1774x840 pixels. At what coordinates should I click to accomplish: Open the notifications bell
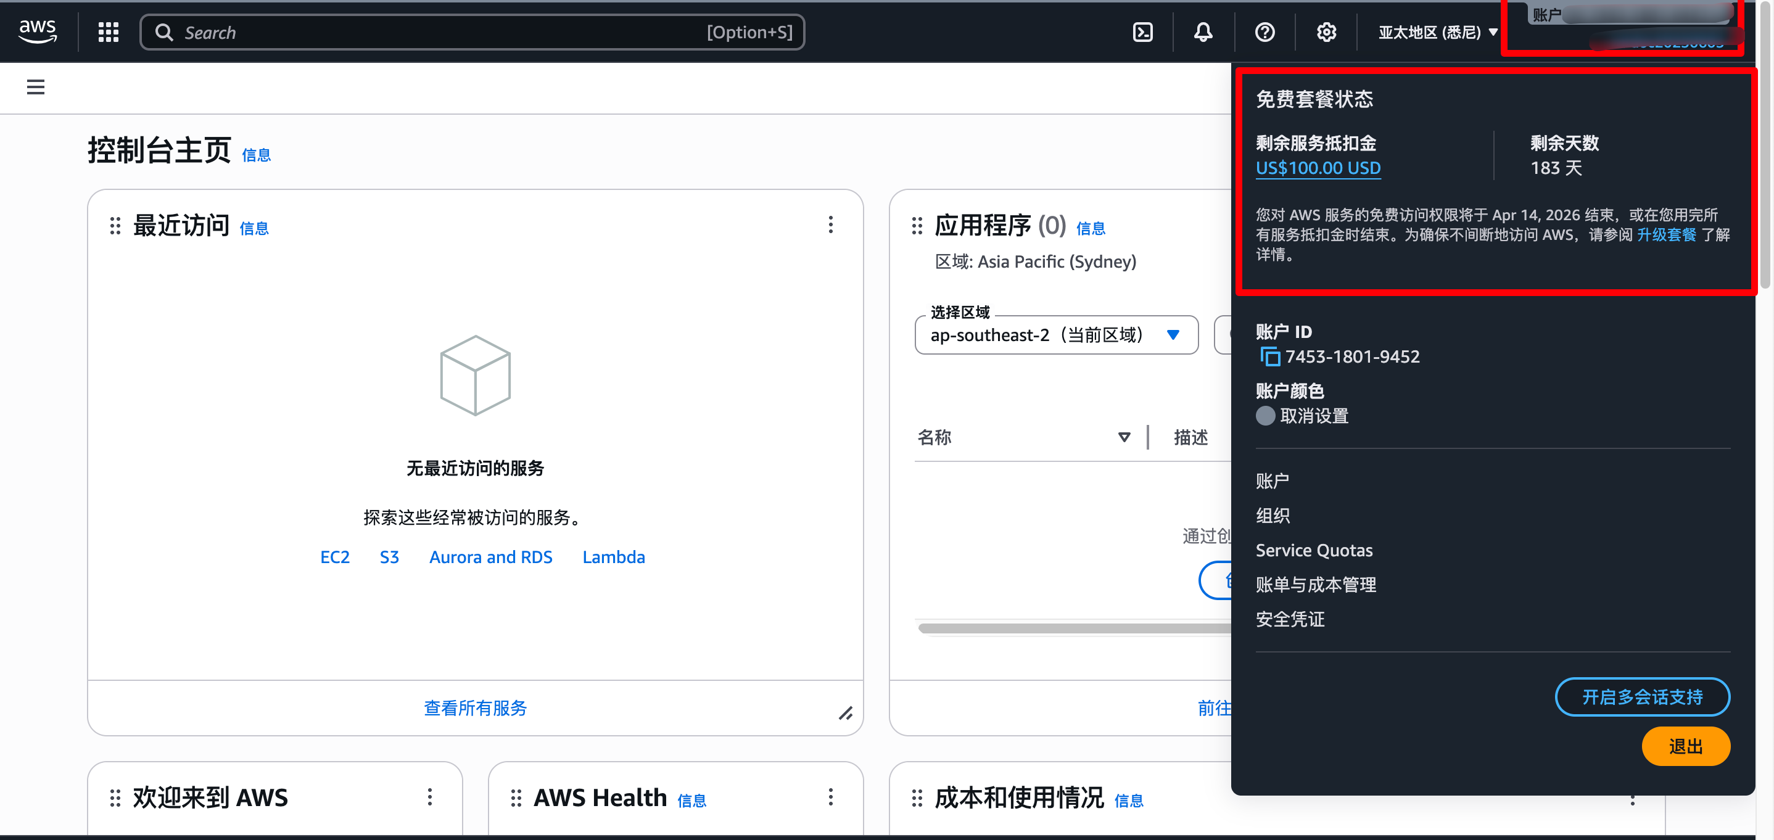tap(1203, 31)
